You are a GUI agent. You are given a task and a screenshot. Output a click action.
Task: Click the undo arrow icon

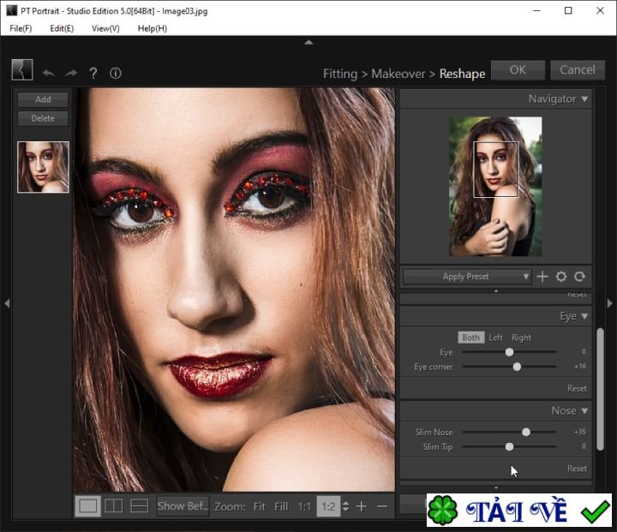[x=49, y=74]
